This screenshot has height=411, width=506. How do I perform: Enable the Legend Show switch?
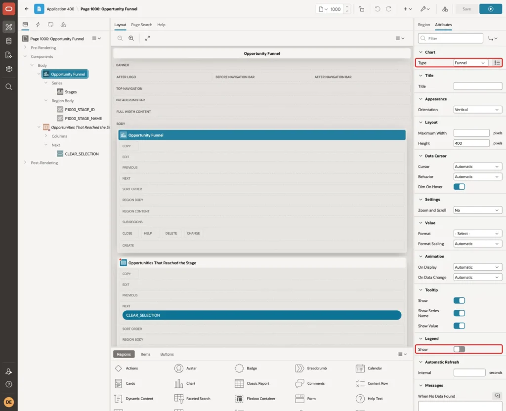(x=459, y=349)
